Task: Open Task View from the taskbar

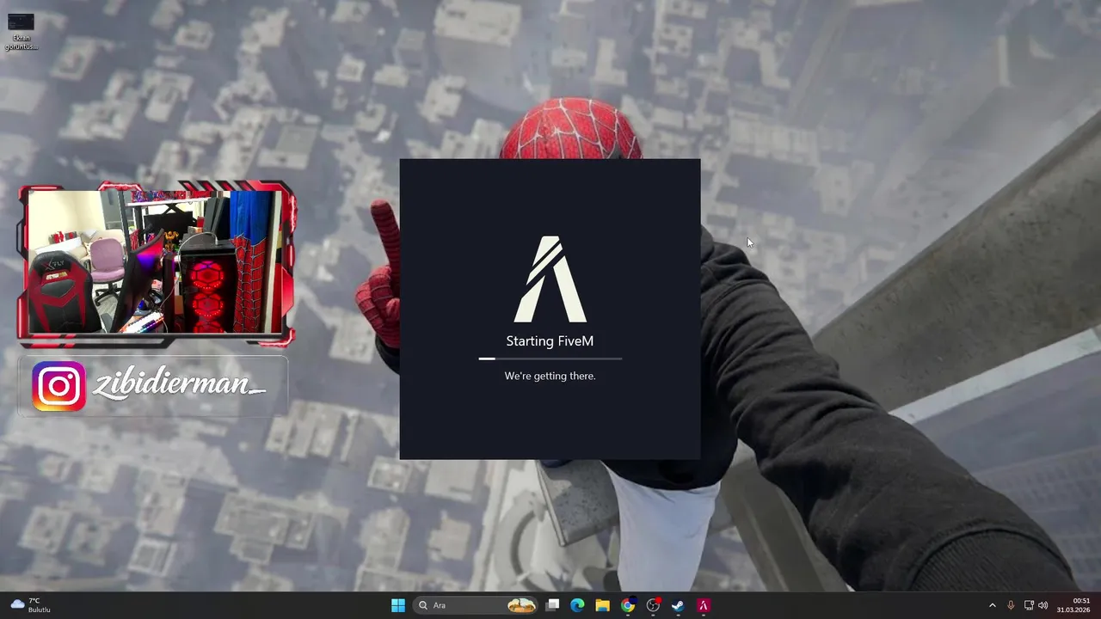Action: (553, 605)
